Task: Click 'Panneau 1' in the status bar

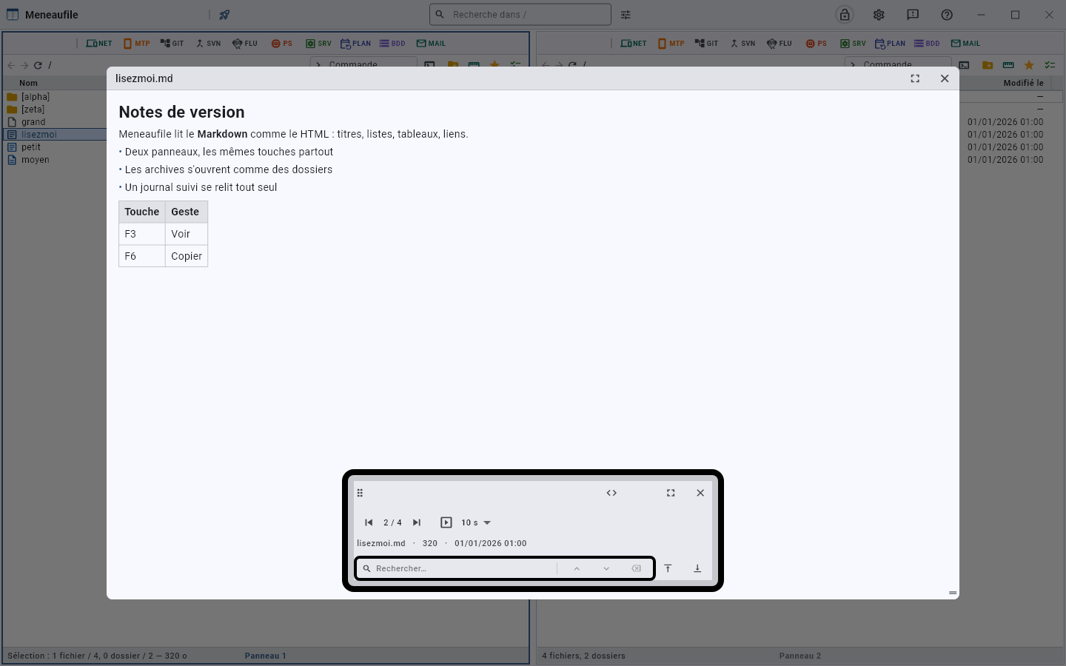Action: tap(265, 656)
